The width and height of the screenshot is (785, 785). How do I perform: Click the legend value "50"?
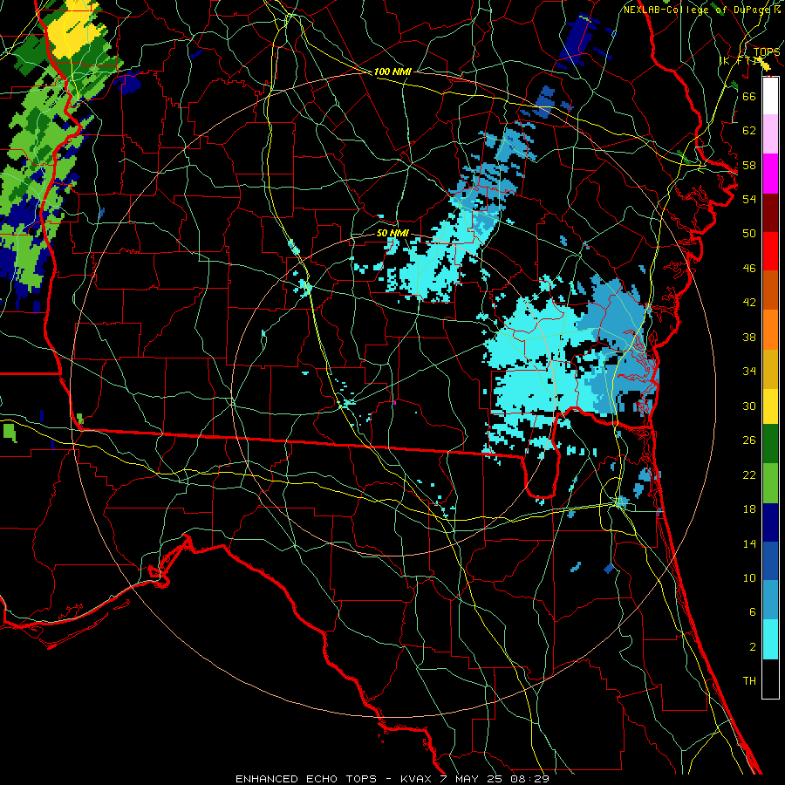(749, 234)
